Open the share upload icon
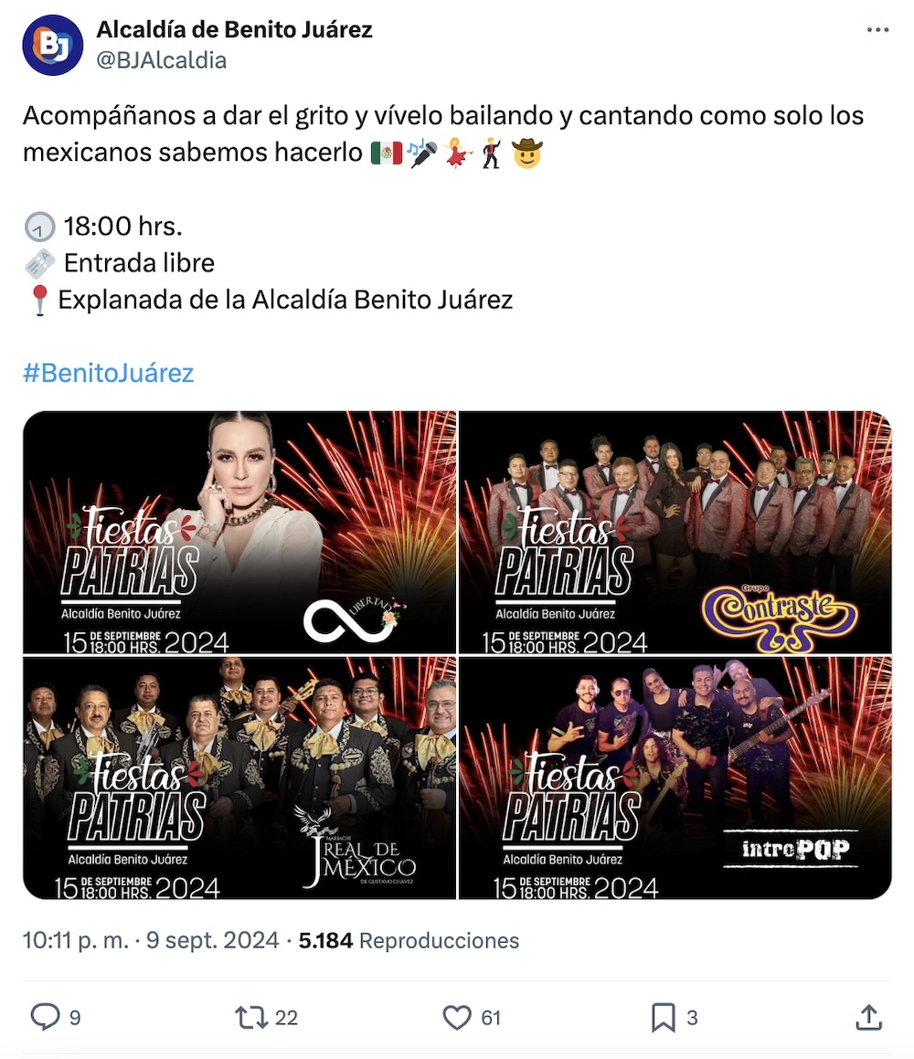Screen dimensions: 914x1059 [x=868, y=1017]
